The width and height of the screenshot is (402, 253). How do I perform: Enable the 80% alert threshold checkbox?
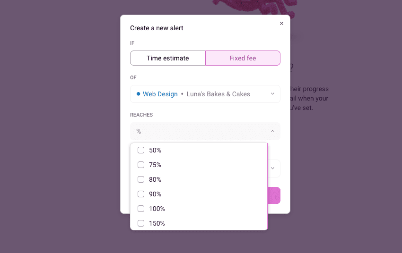[x=141, y=179]
